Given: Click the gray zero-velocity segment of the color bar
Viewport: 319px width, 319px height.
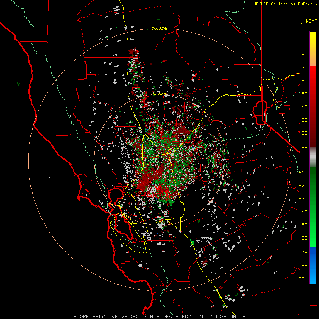Looking at the screenshot, I should click(313, 157).
